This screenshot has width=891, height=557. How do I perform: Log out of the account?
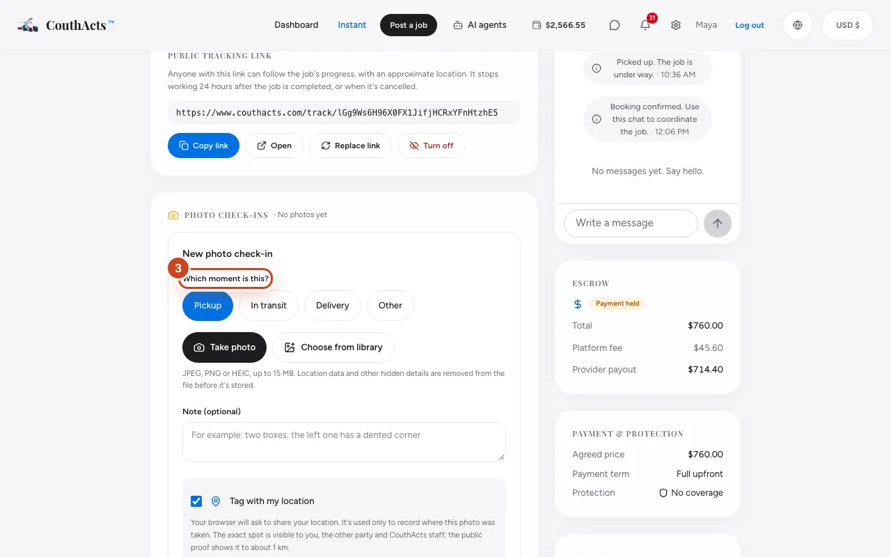[x=750, y=25]
